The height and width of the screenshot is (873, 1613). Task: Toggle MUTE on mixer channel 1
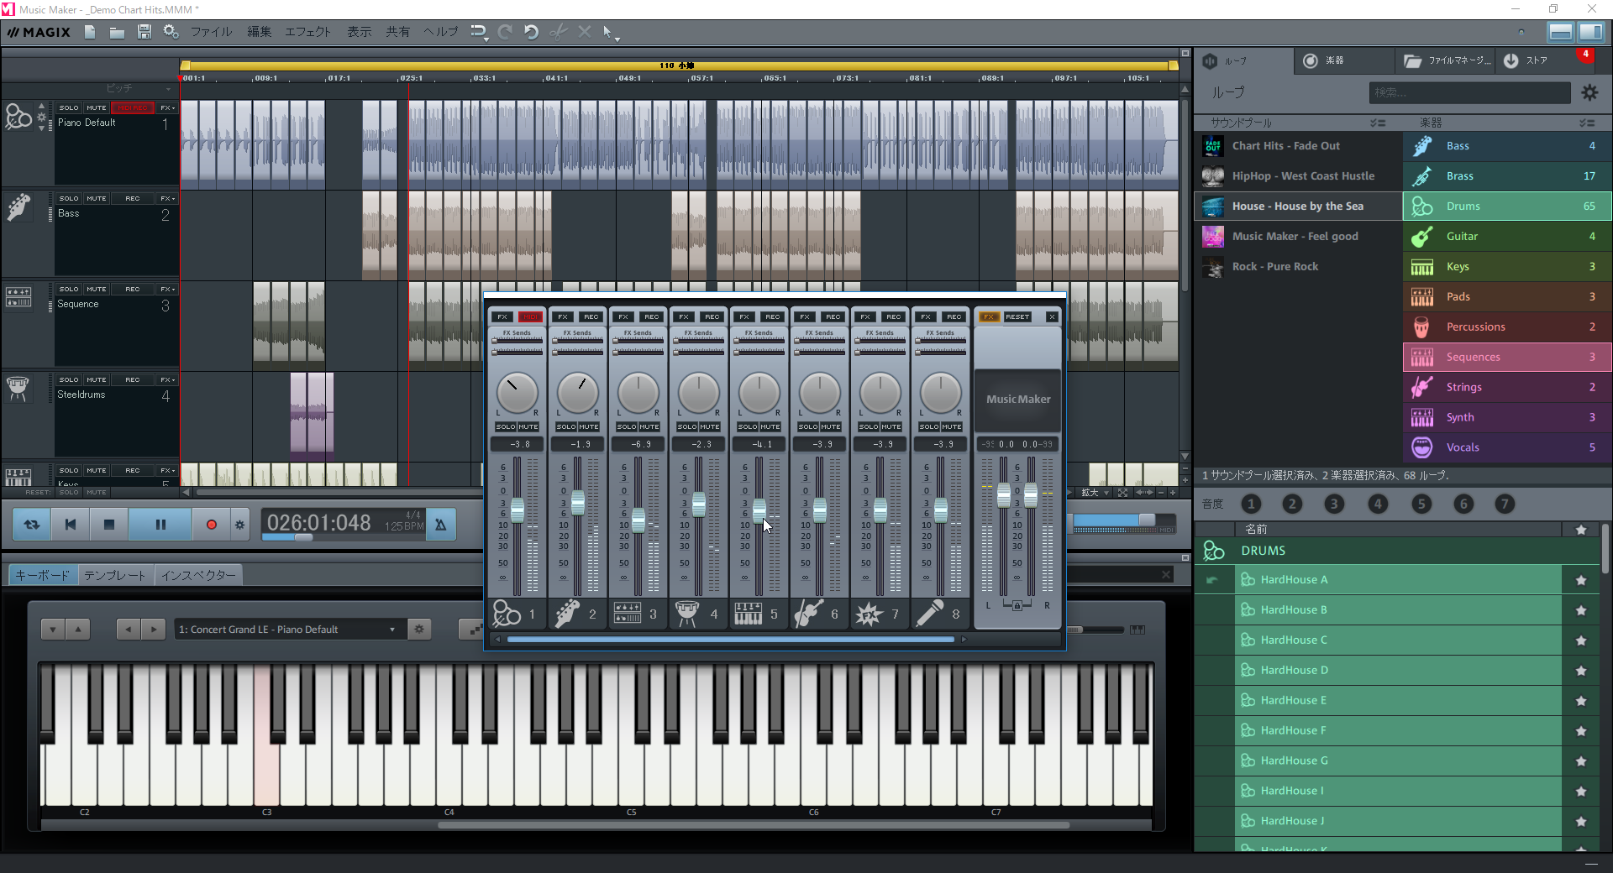[x=528, y=427]
